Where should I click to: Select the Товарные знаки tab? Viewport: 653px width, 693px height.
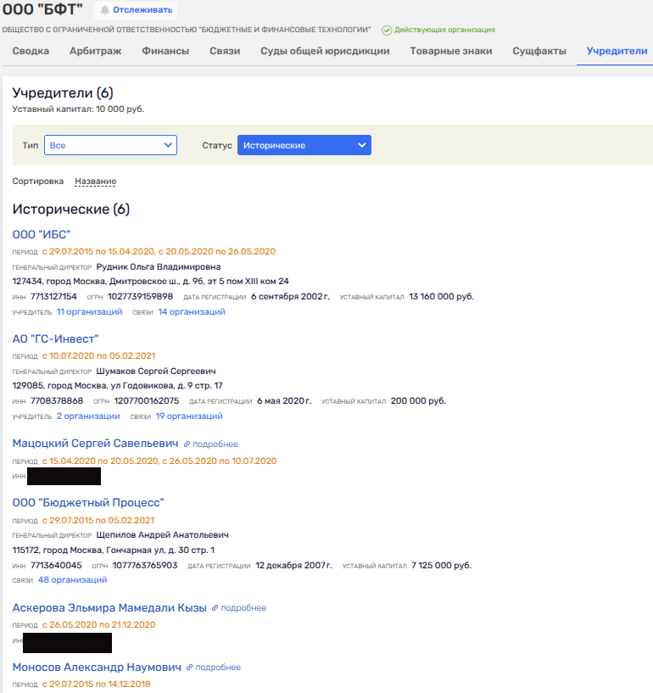(x=450, y=51)
